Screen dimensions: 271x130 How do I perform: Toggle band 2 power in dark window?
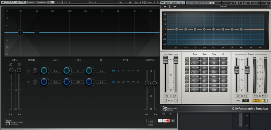coord(28,82)
